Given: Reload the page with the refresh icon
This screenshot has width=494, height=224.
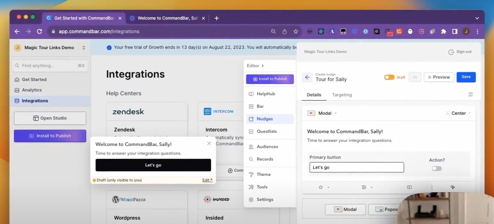Looking at the screenshot, I should [x=40, y=31].
